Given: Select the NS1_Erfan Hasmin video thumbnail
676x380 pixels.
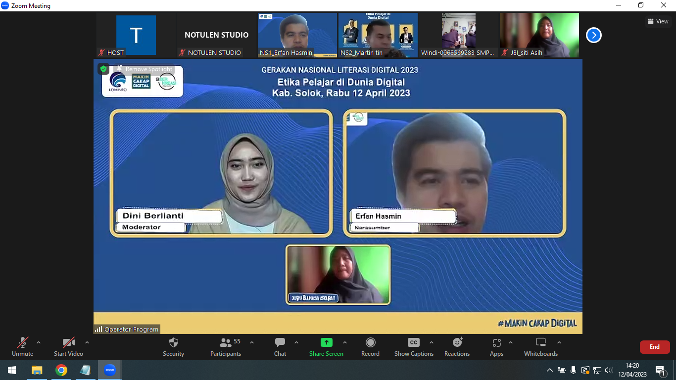Looking at the screenshot, I should [297, 35].
